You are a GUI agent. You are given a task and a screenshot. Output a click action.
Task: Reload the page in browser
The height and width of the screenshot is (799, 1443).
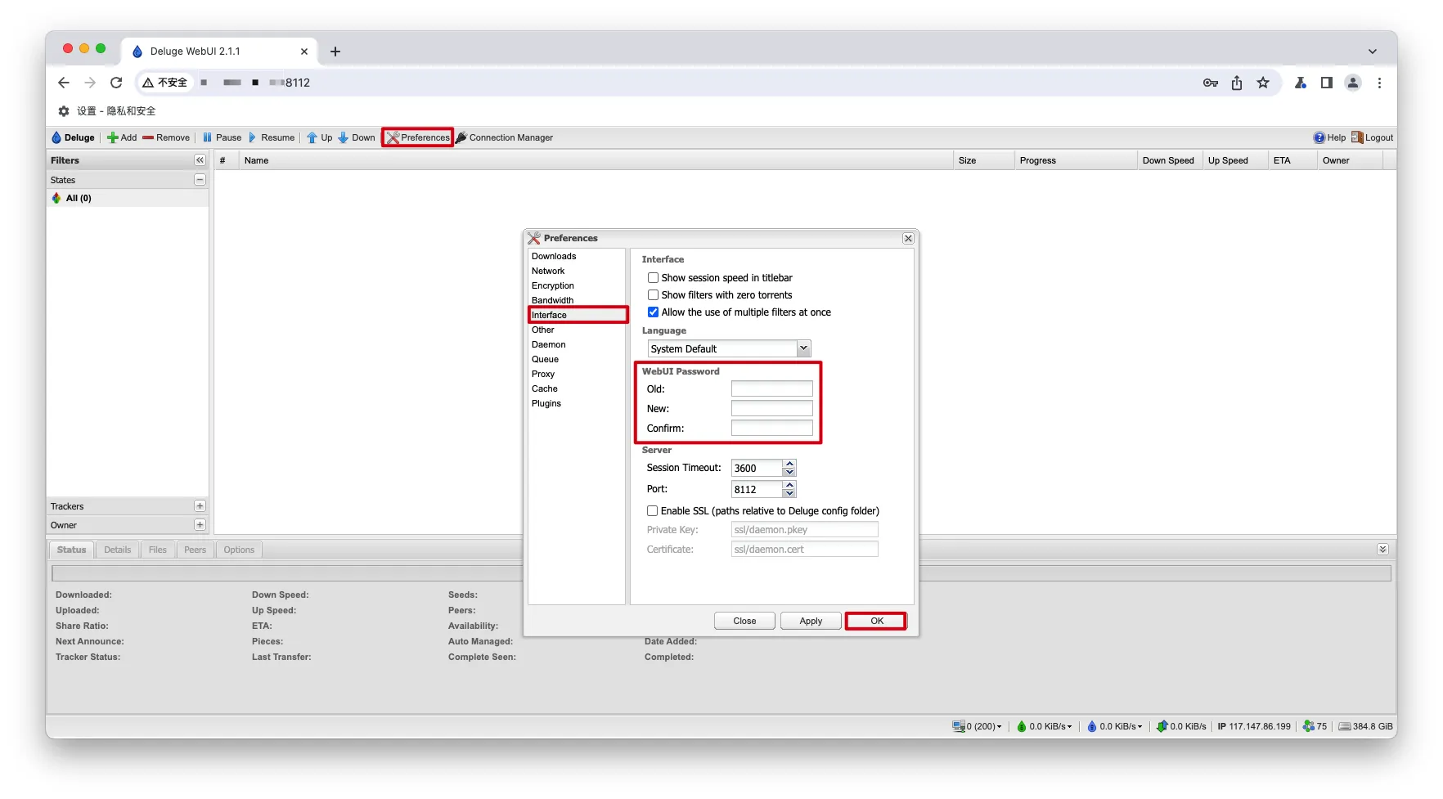[x=116, y=83]
